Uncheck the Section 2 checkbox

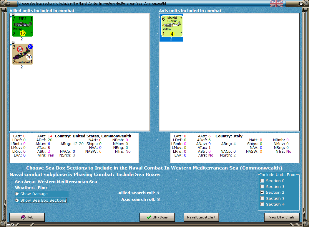[x=262, y=192]
